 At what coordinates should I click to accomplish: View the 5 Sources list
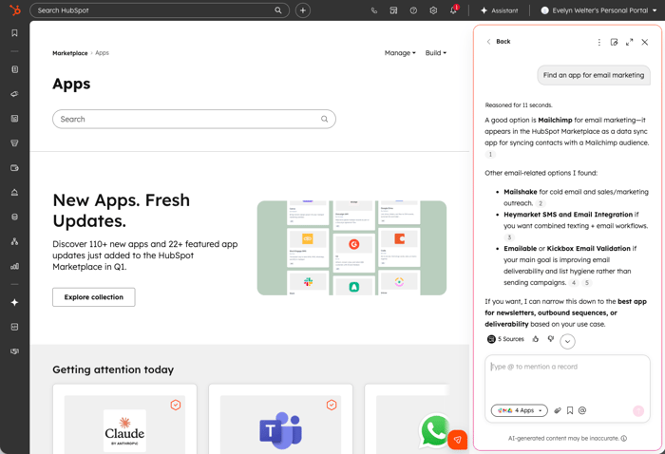(x=505, y=339)
